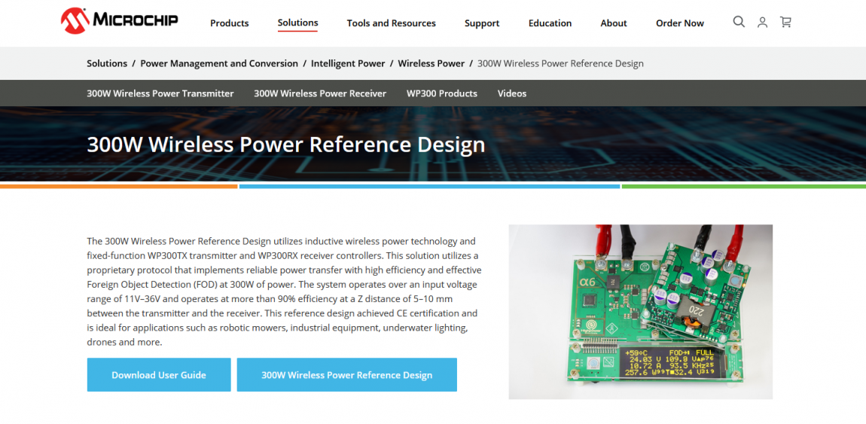Open the About menu
This screenshot has height=424, width=866.
(614, 23)
